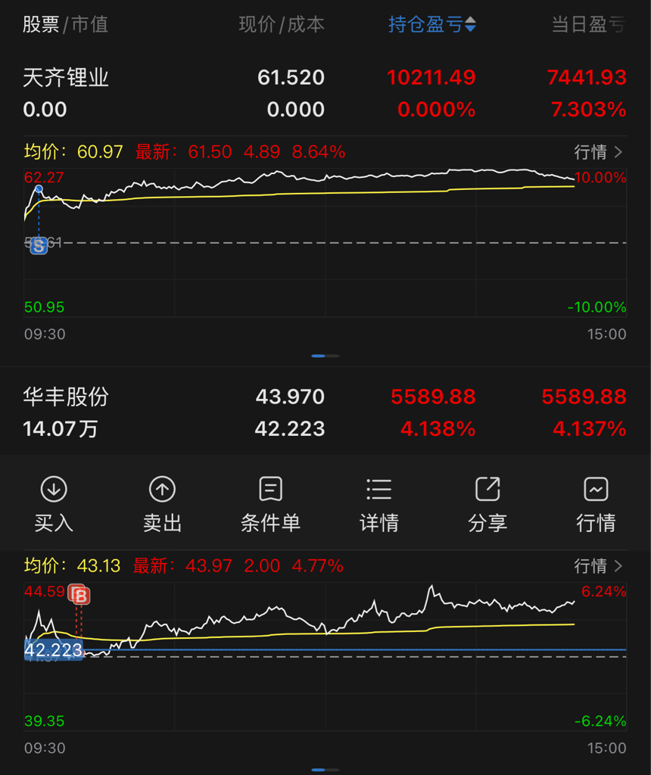Tap 股票/市值 column header
This screenshot has width=651, height=775.
(x=65, y=24)
